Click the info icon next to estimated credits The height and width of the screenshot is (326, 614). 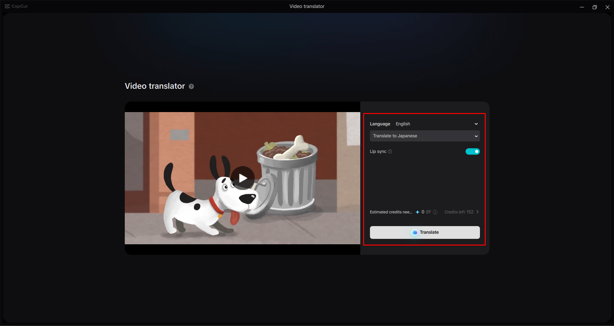[435, 212]
